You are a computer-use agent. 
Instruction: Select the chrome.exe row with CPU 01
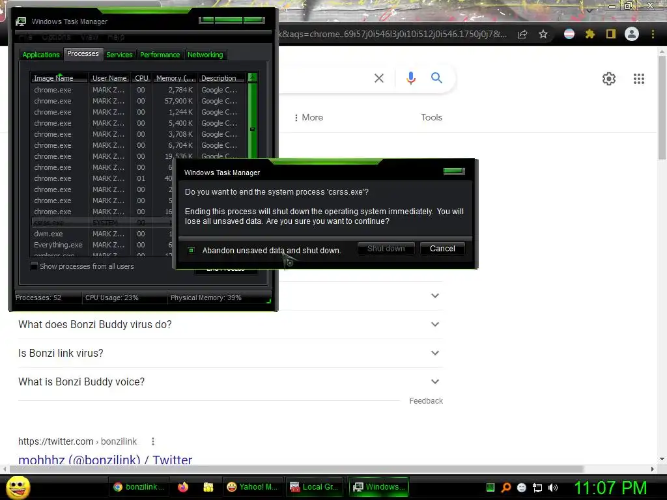[102, 178]
